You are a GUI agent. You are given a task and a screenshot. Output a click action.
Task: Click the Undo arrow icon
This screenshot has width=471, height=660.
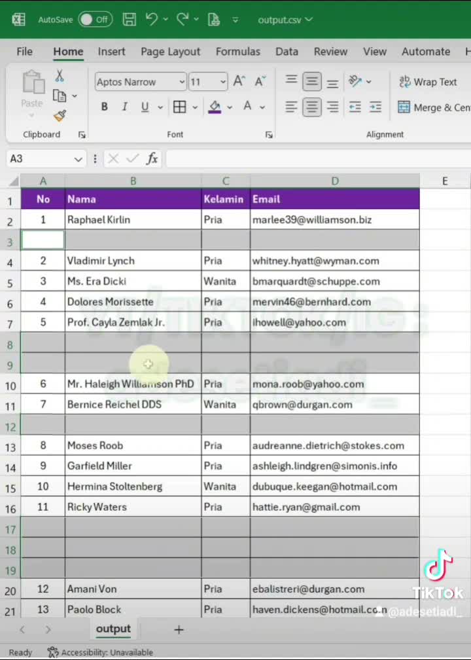click(x=151, y=19)
